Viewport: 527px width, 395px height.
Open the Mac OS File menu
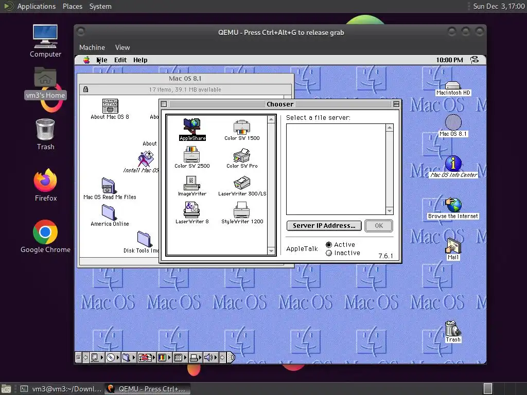(102, 60)
